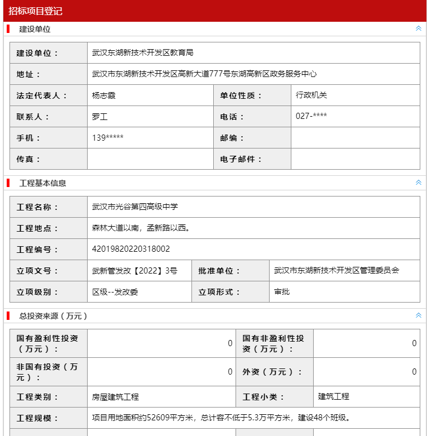Click project number 42019820220318002

point(131,249)
